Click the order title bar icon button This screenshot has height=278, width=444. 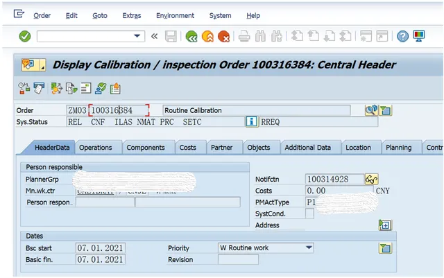[x=33, y=65]
